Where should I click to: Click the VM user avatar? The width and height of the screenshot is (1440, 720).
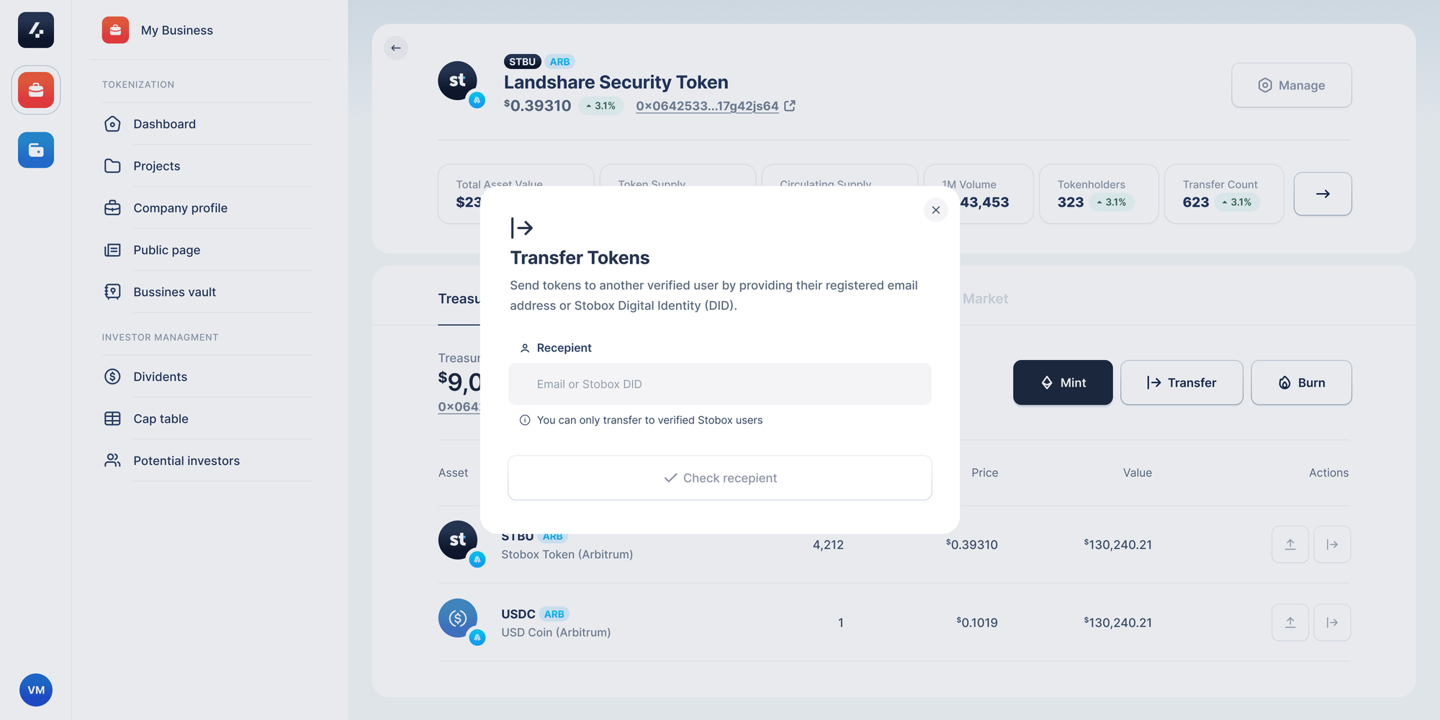(36, 690)
